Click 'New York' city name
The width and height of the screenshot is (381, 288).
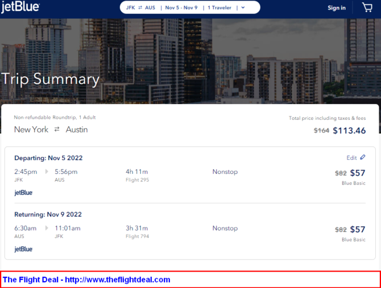tap(31, 130)
